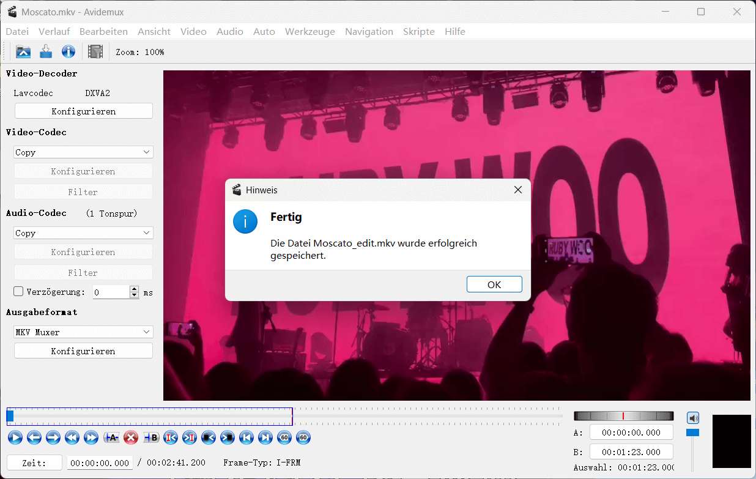Go to next cut point (red >I icon)
The width and height of the screenshot is (756, 479).
190,437
